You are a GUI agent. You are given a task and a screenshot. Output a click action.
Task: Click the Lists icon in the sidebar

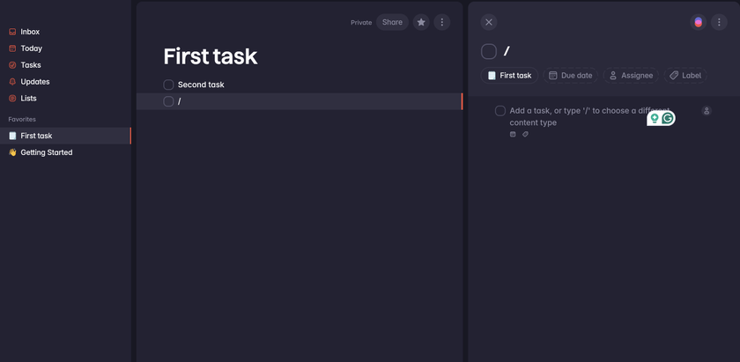point(12,99)
